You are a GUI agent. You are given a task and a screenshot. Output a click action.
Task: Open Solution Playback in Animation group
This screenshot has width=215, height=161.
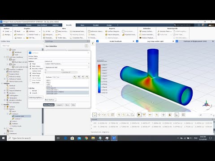coord(147,38)
